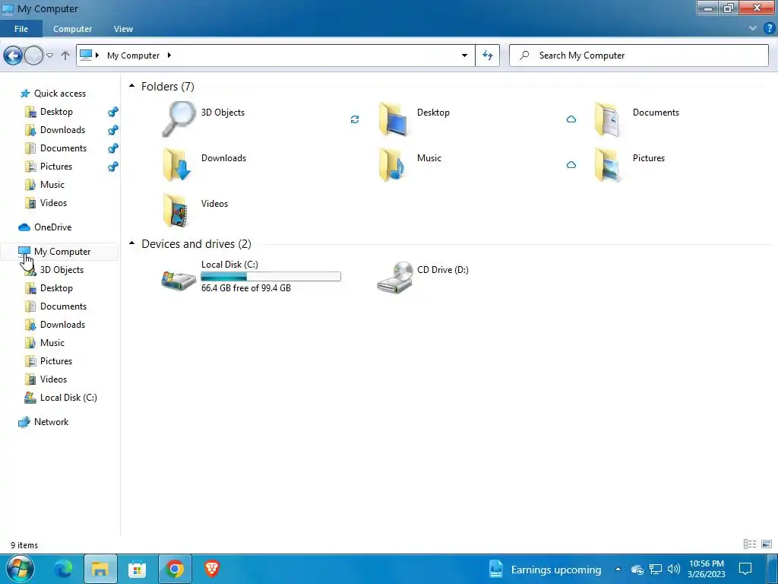Open Music under Quick access in sidebar

[52, 184]
